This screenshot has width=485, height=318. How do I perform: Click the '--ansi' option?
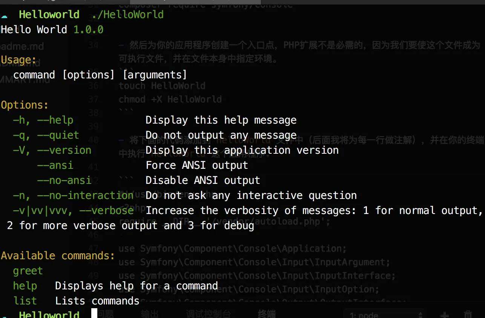(x=55, y=165)
